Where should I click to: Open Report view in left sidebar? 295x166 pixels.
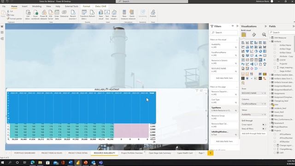pyautogui.click(x=2, y=26)
